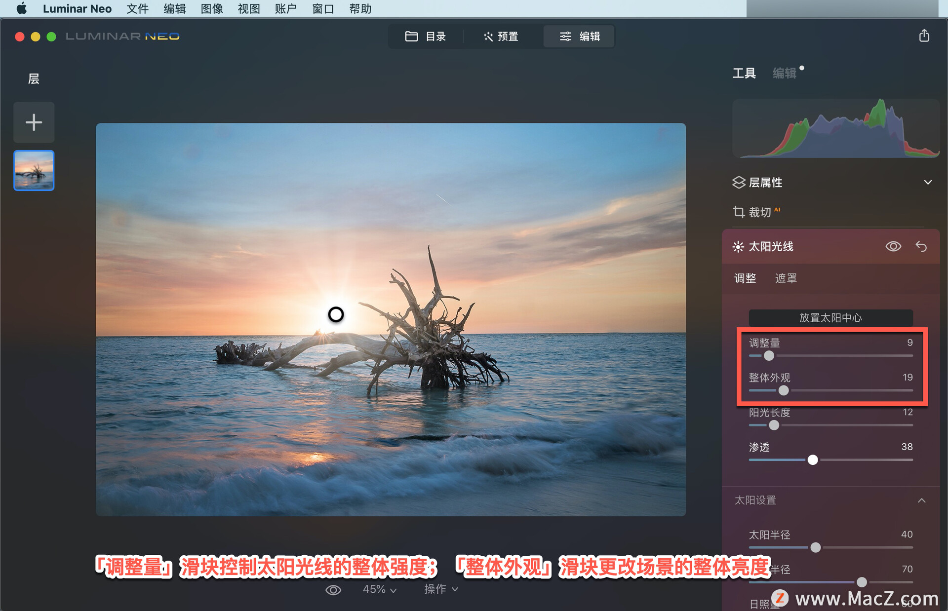The height and width of the screenshot is (611, 948).
Task: Open the Apple menu
Action: click(x=22, y=8)
